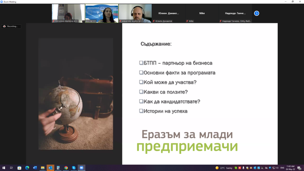Open Microsoft Store from the taskbar
This screenshot has height=171, width=304.
[19, 168]
